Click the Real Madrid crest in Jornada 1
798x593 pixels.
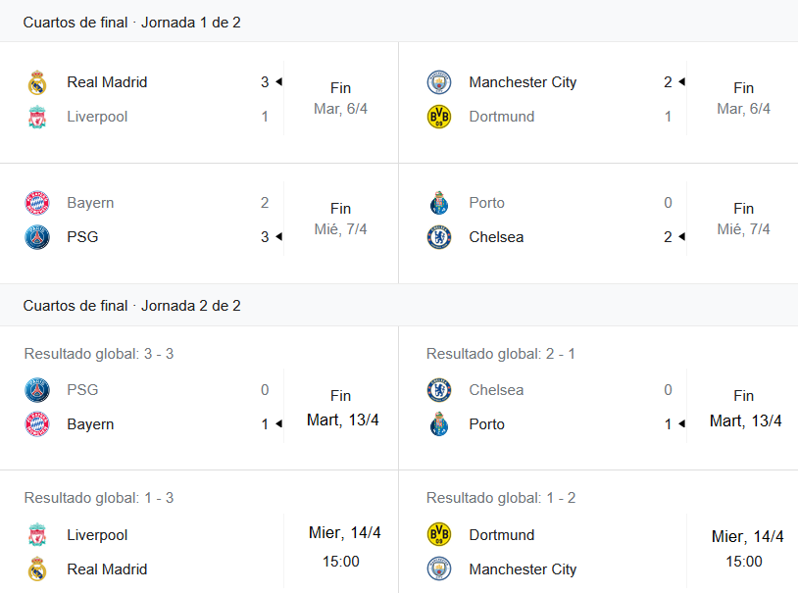[37, 83]
